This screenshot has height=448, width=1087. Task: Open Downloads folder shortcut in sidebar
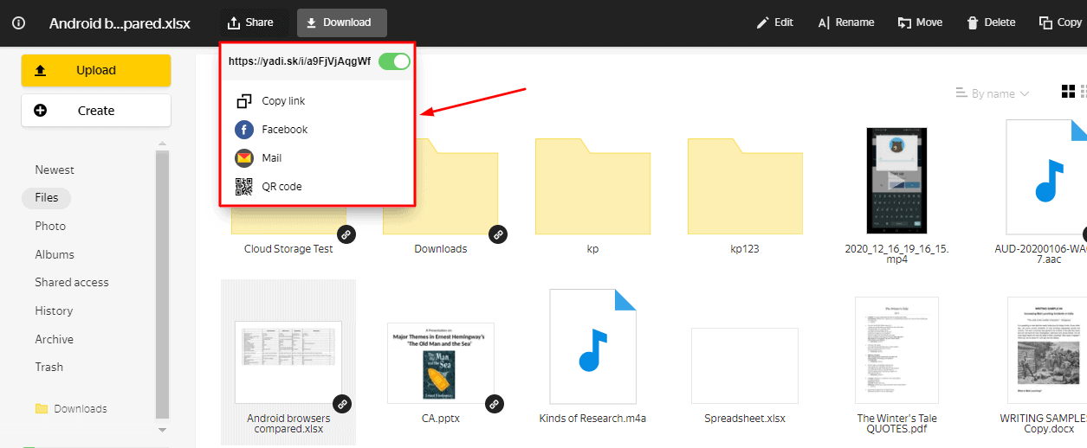71,409
